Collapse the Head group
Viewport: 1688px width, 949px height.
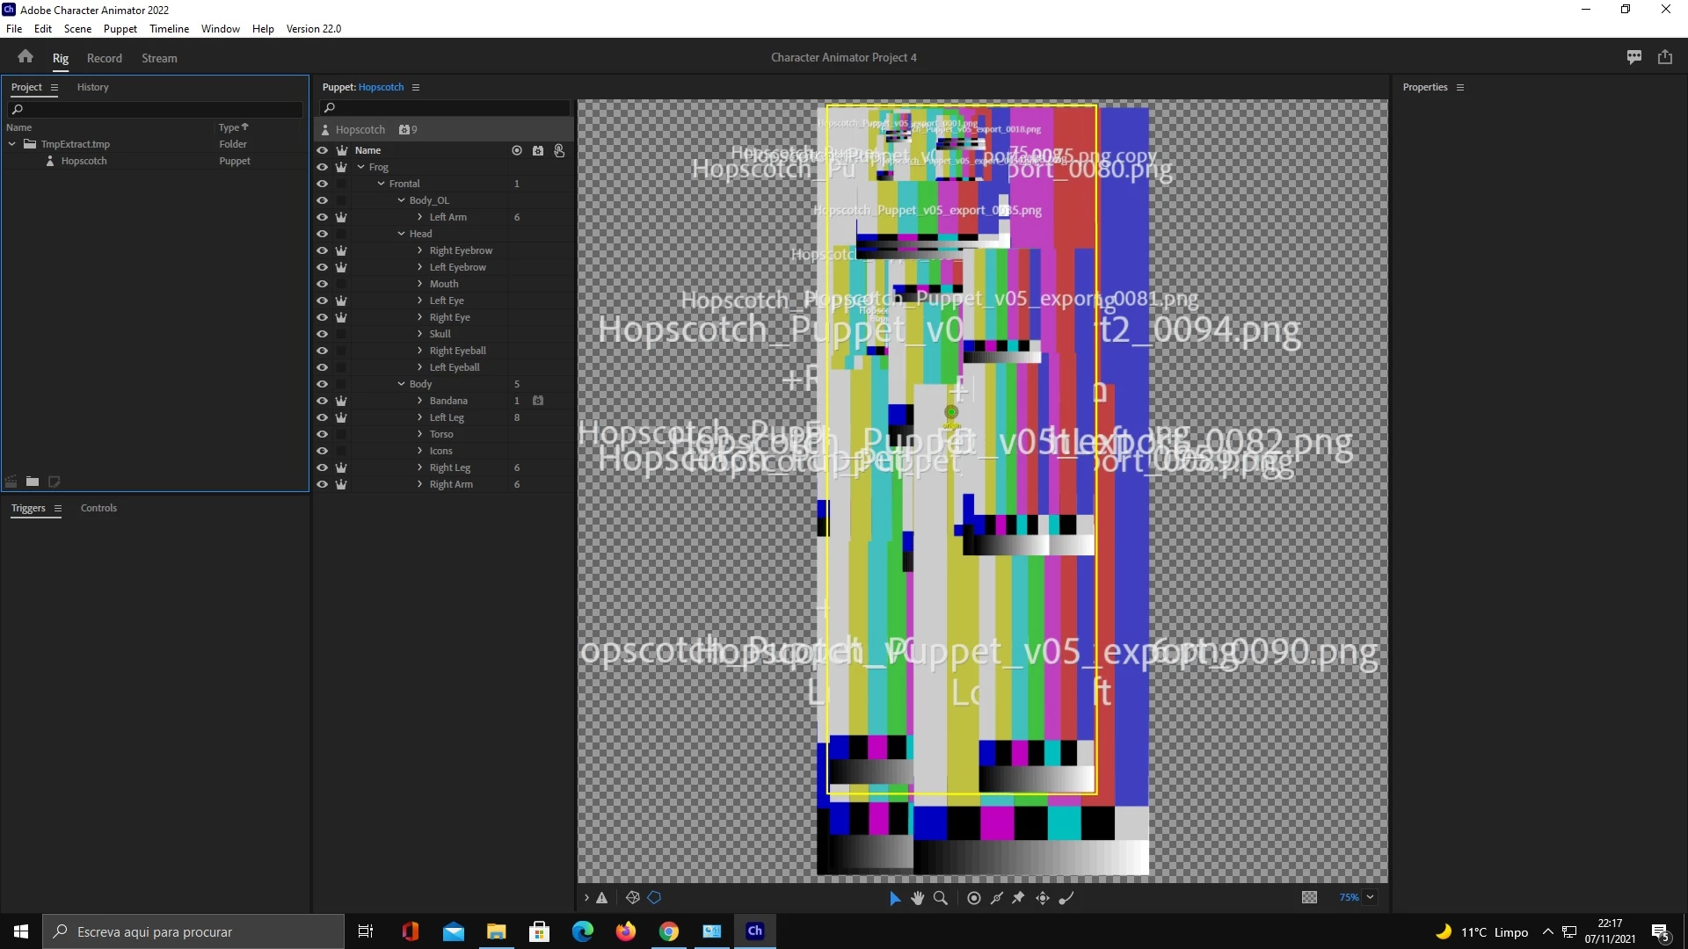pyautogui.click(x=401, y=234)
